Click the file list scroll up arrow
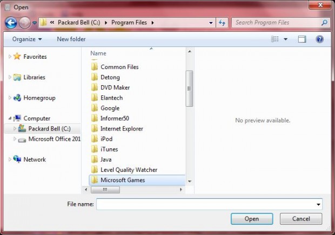335x235 pixels. (190, 51)
